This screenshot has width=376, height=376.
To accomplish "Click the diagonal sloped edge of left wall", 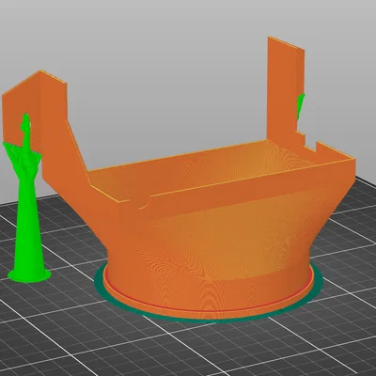I will coord(77,143).
